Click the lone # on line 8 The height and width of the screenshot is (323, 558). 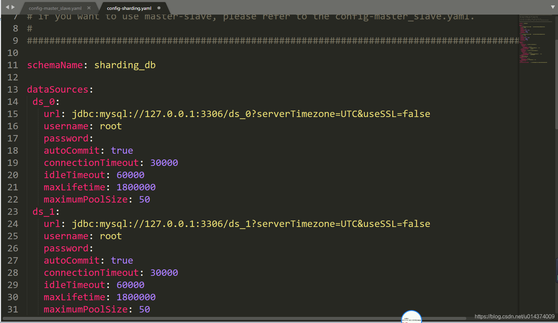tap(30, 28)
